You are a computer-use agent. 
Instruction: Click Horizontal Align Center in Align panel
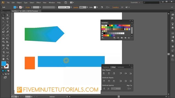pyautogui.click(x=109, y=73)
